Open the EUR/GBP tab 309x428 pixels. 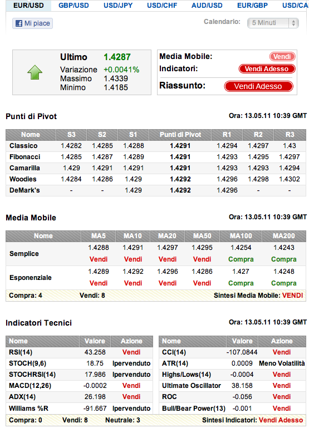click(253, 6)
